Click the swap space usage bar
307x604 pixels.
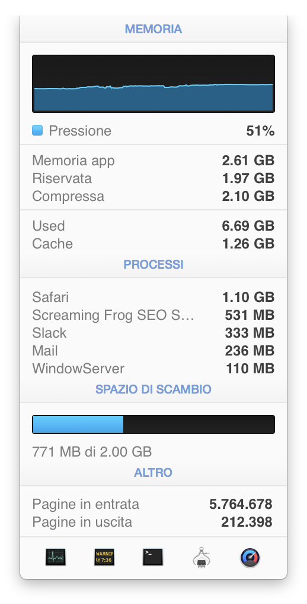pyautogui.click(x=153, y=424)
